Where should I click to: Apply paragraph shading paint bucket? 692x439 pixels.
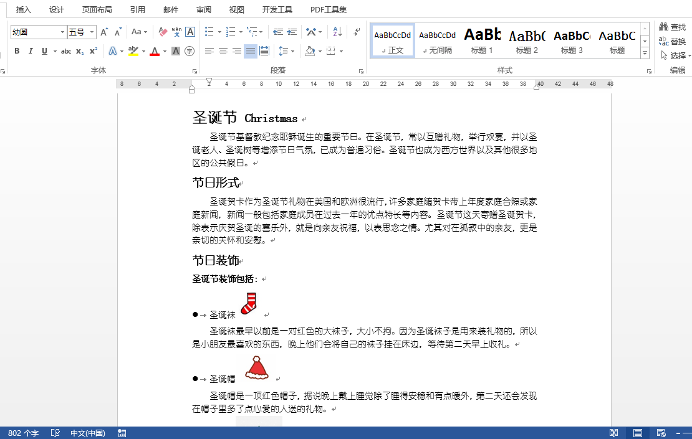(310, 51)
